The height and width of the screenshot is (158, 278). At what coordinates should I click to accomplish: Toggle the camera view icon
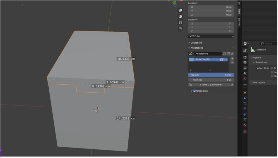(180, 22)
